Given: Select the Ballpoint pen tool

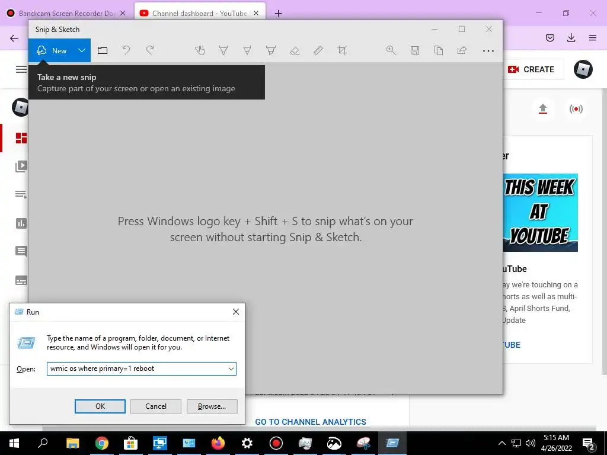Looking at the screenshot, I should 223,50.
